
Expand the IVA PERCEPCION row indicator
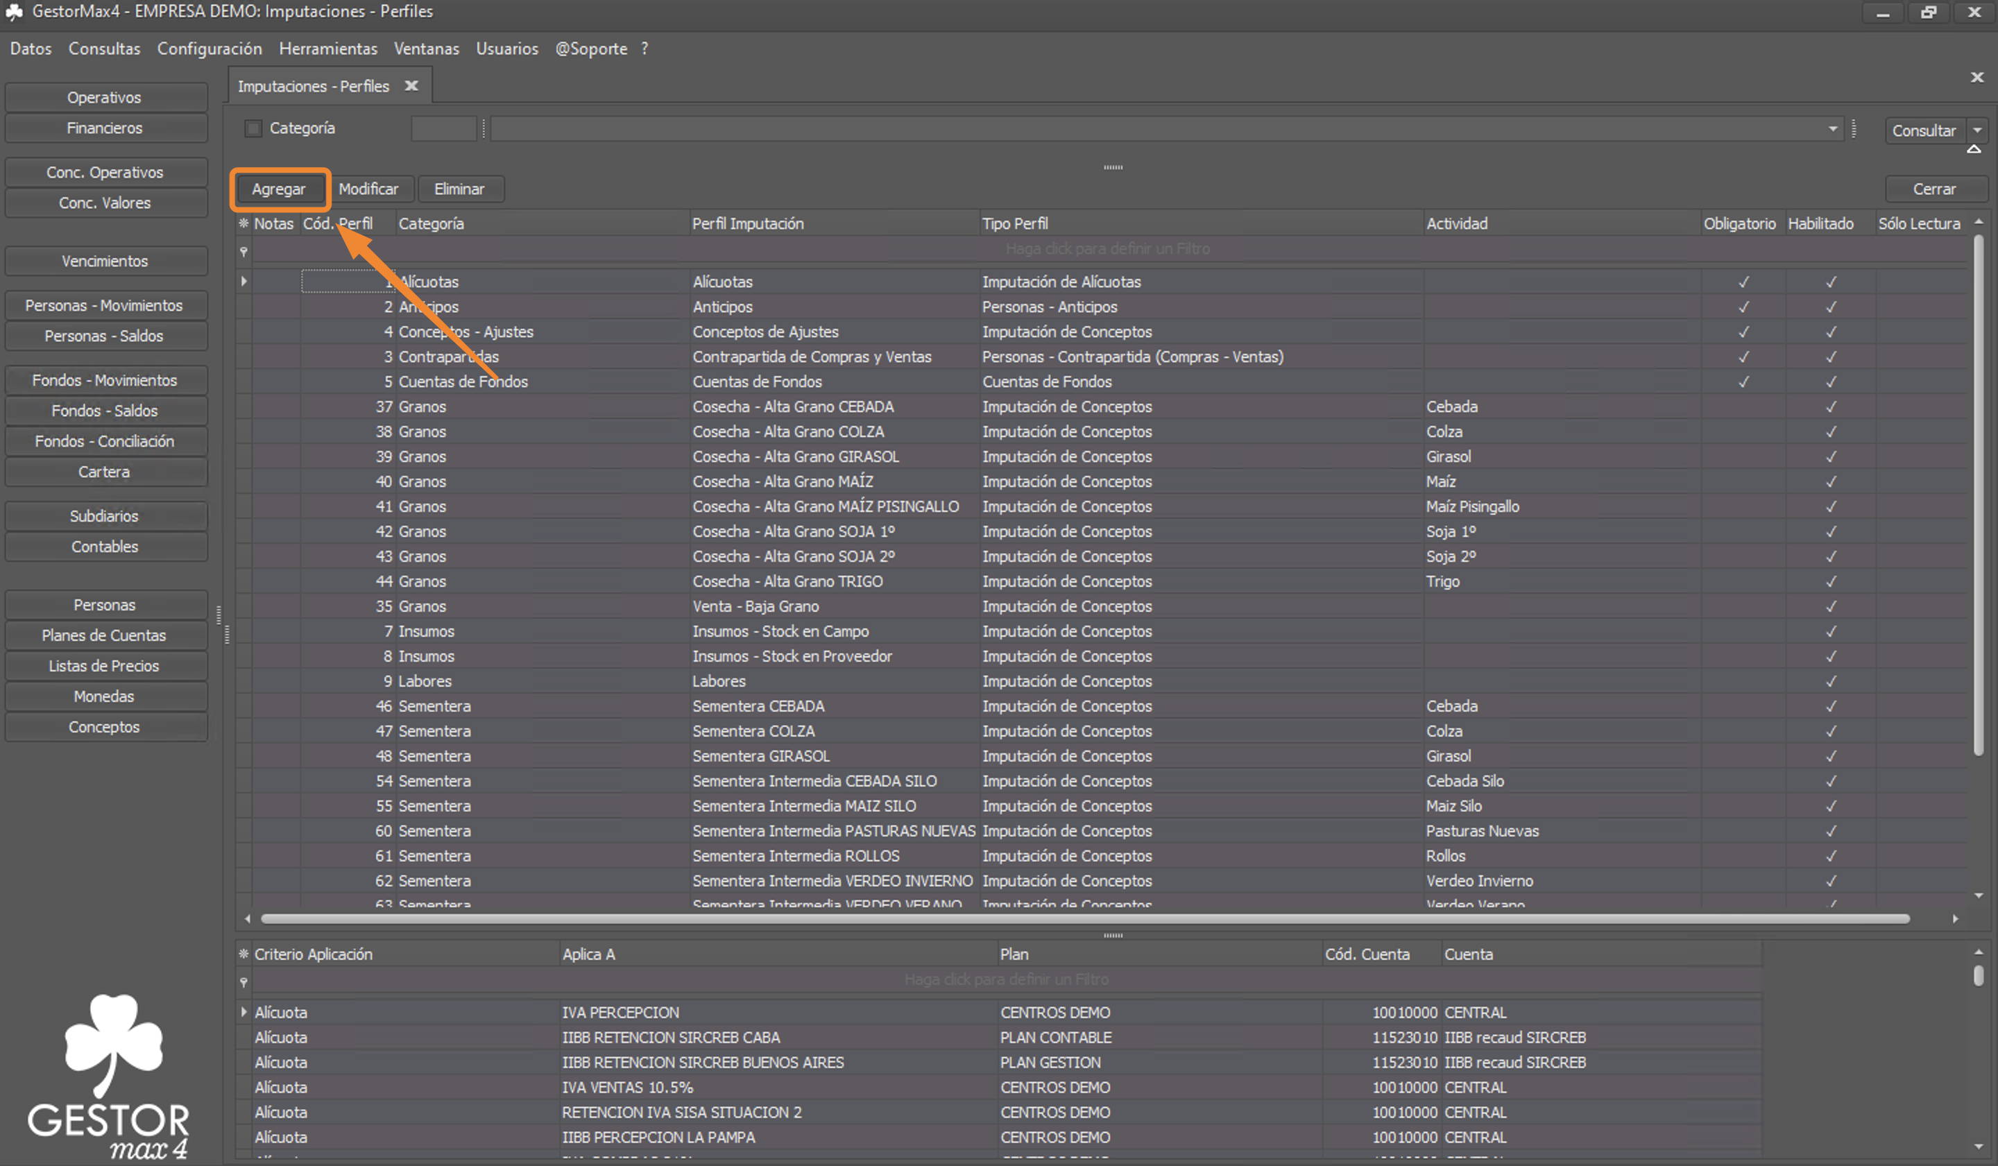[244, 1011]
